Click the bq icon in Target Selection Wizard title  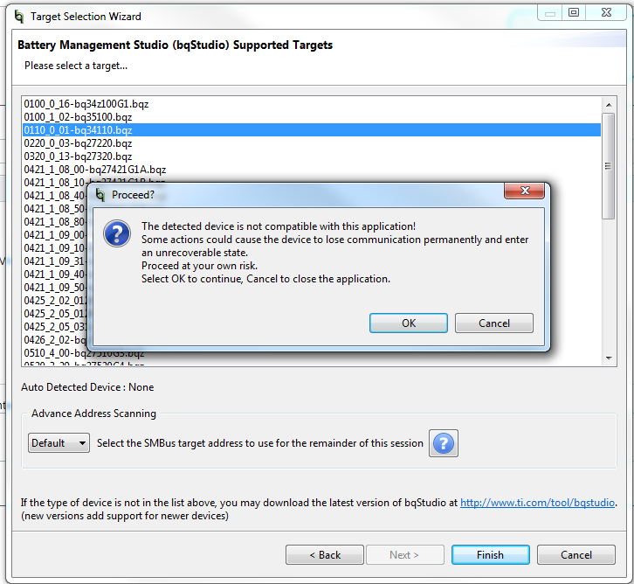pyautogui.click(x=18, y=17)
